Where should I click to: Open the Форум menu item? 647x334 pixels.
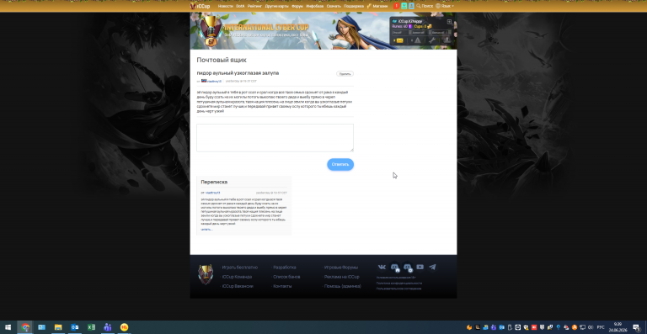pos(297,6)
